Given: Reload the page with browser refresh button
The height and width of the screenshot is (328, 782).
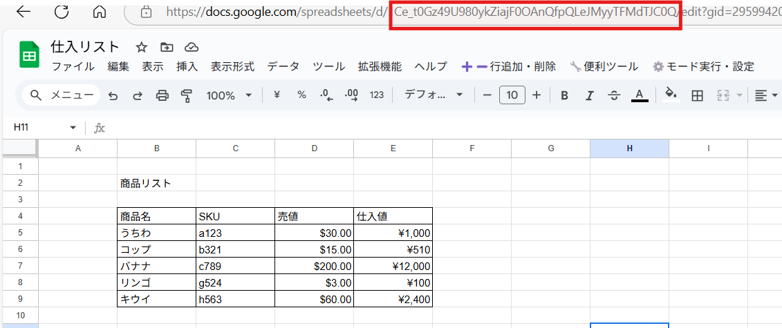Looking at the screenshot, I should coord(62,12).
